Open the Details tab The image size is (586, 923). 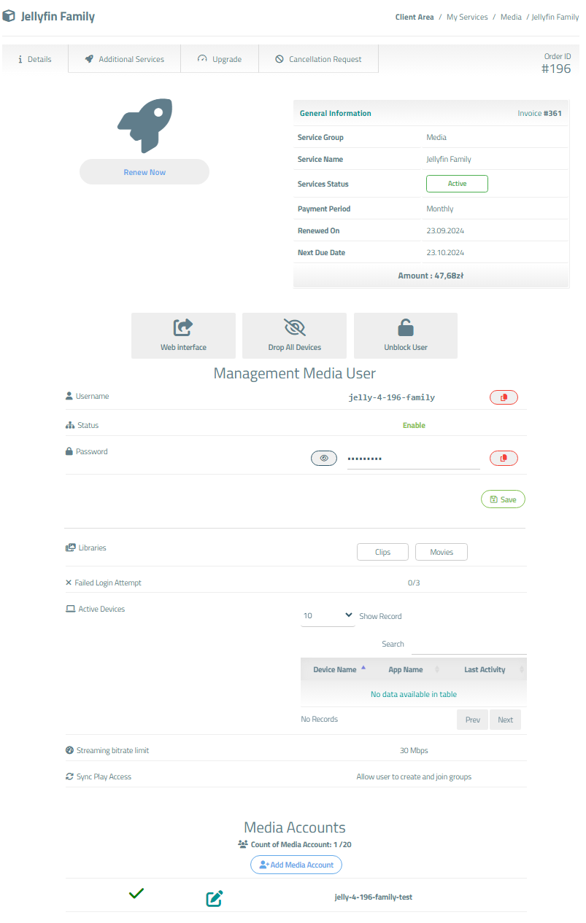click(x=35, y=59)
